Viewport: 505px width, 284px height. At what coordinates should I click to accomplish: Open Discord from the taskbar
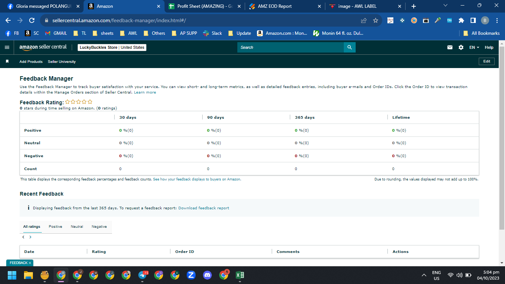coord(207,275)
